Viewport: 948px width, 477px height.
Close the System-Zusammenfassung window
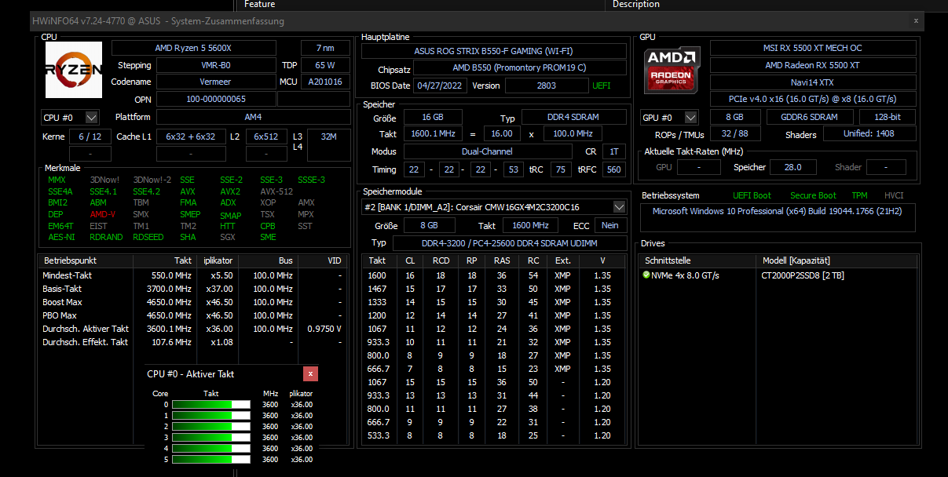pos(915,21)
